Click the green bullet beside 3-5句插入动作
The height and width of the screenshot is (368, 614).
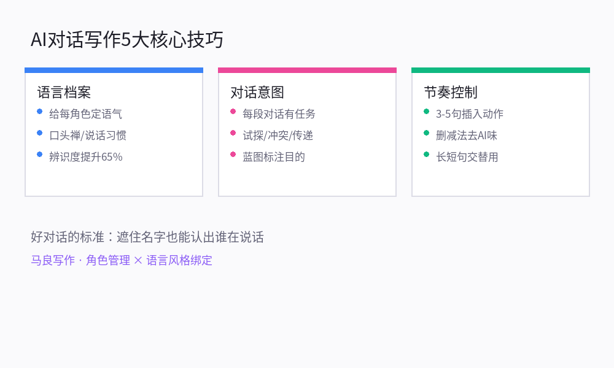(426, 112)
